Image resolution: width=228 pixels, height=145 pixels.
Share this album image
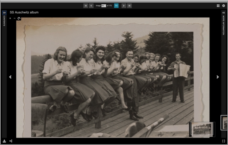(x=11, y=141)
